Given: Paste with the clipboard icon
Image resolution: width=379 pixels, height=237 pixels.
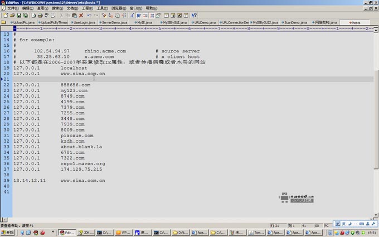Looking at the screenshot, I should pyautogui.click(x=75, y=16).
